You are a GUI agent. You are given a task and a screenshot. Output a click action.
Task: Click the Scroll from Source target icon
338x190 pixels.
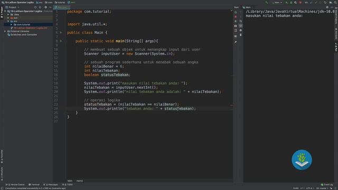[35, 7]
